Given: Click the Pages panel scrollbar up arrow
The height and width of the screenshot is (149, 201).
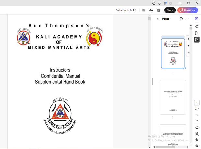Looking at the screenshot, I should click(191, 25).
